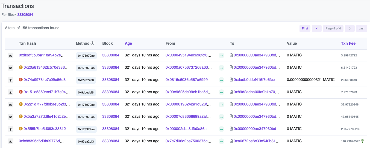The width and height of the screenshot is (370, 148).
Task: Click green lightbulb icon near 110.29826547 fee
Action: coord(363,141)
